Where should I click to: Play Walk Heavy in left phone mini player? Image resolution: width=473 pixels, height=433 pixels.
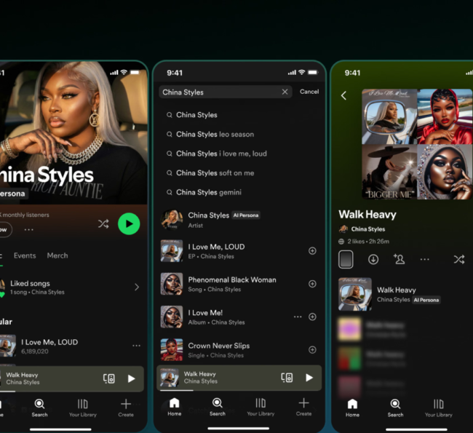131,378
